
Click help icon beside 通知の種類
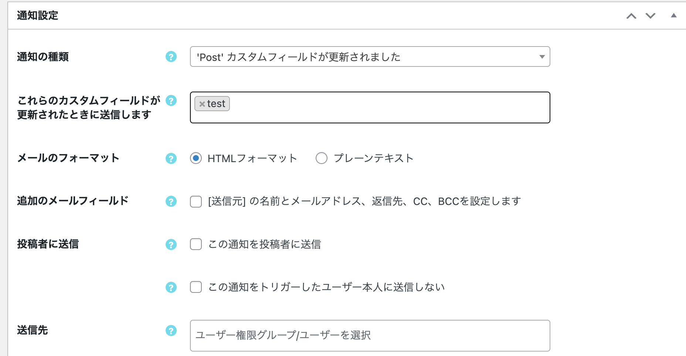(171, 57)
